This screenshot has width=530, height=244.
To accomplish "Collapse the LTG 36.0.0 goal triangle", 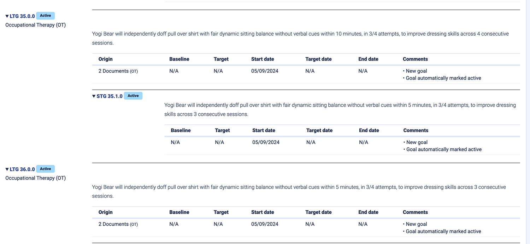I will click(7, 169).
